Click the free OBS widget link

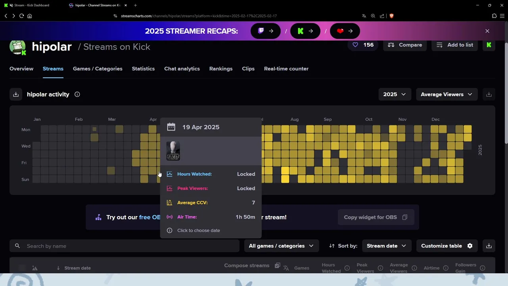tap(150, 217)
